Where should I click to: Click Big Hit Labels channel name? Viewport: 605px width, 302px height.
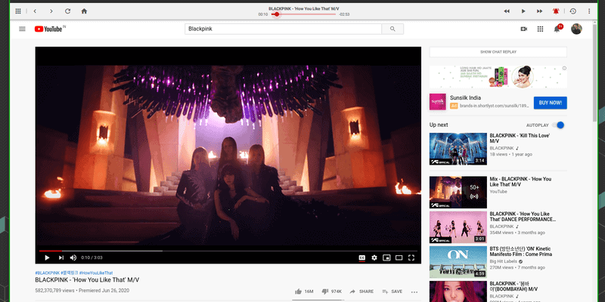504,261
